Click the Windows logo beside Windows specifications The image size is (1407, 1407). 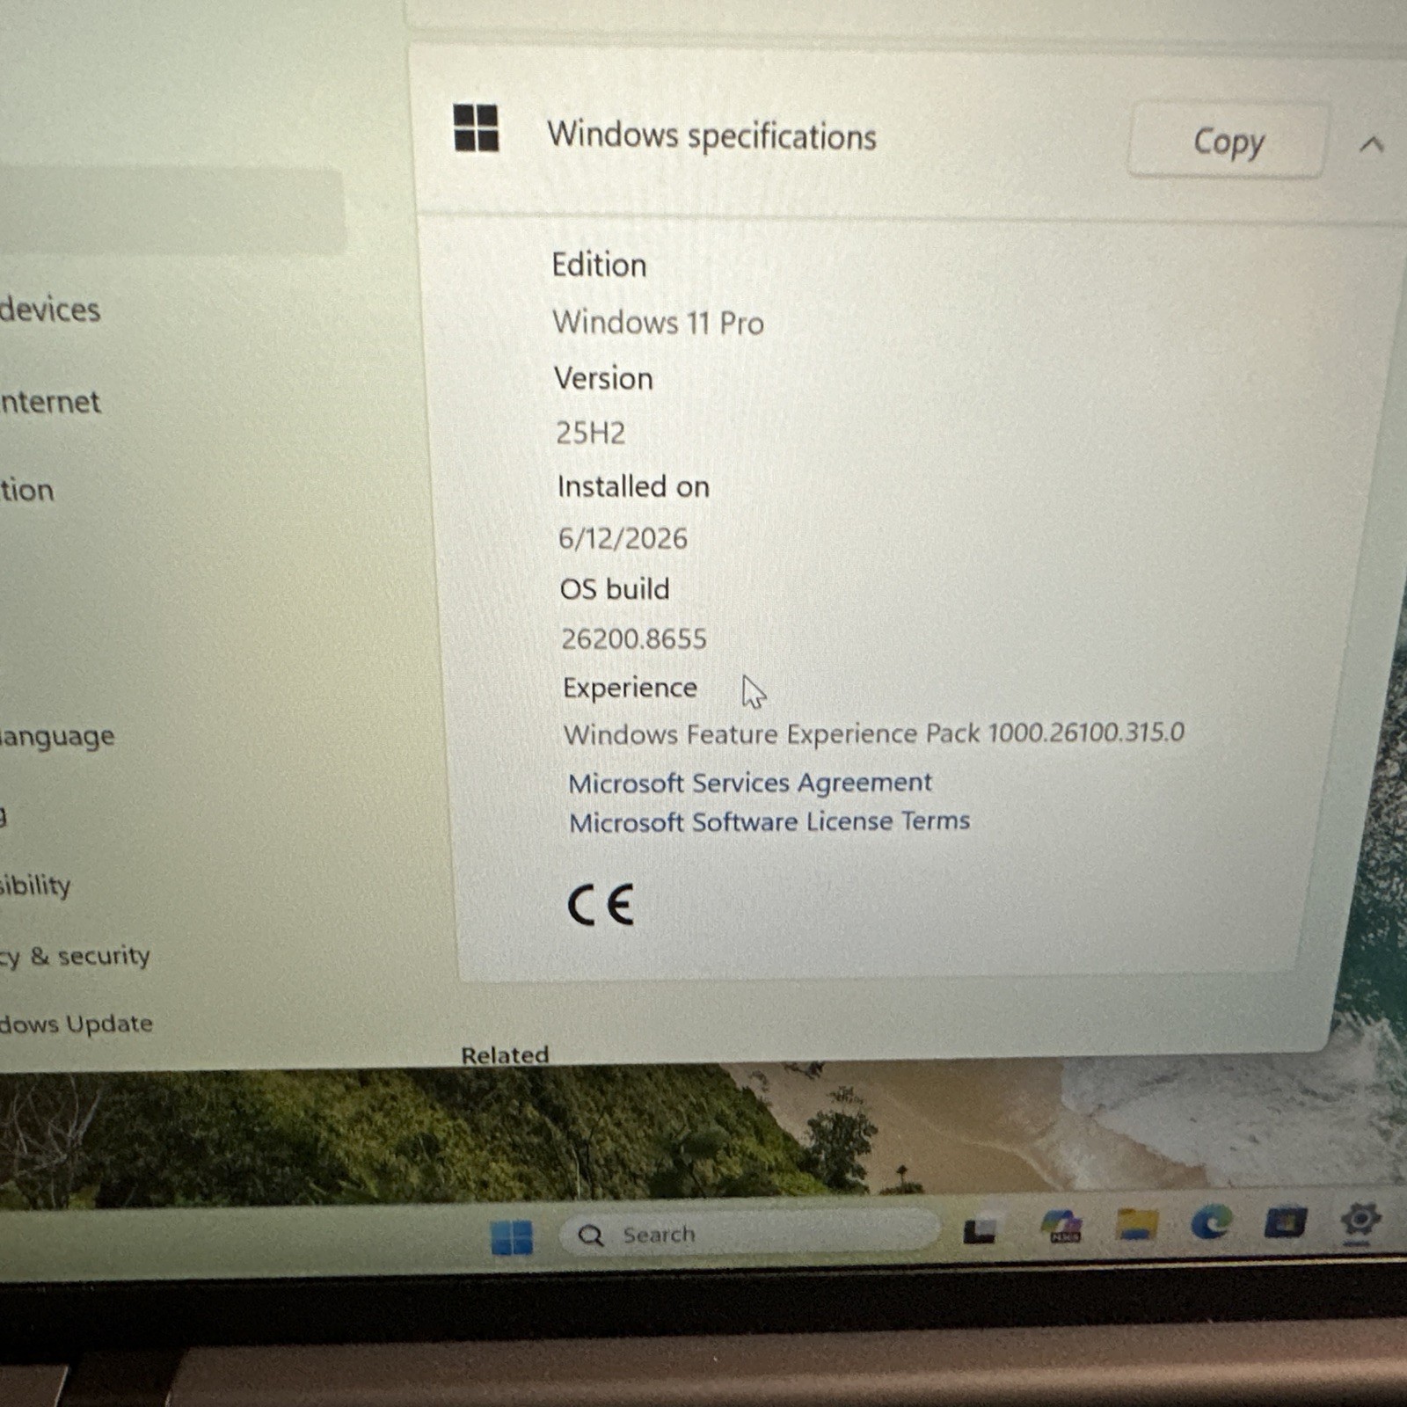pyautogui.click(x=476, y=128)
